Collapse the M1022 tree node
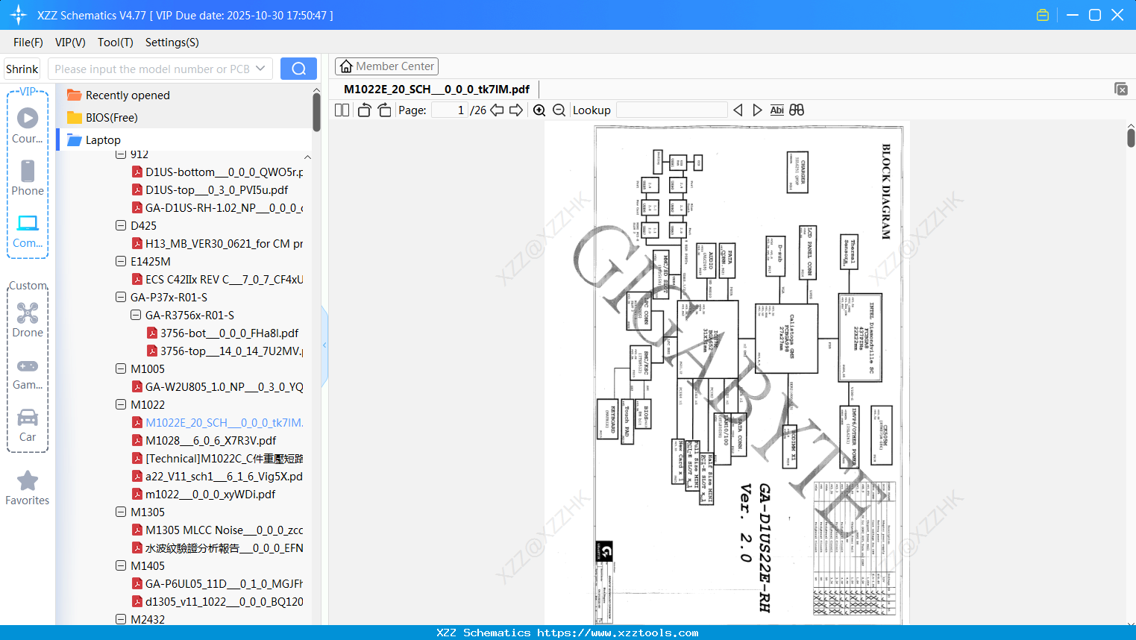The width and height of the screenshot is (1136, 640). point(121,404)
